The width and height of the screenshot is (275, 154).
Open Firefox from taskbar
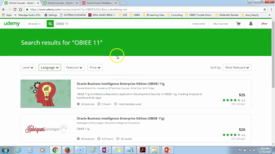click(x=68, y=150)
